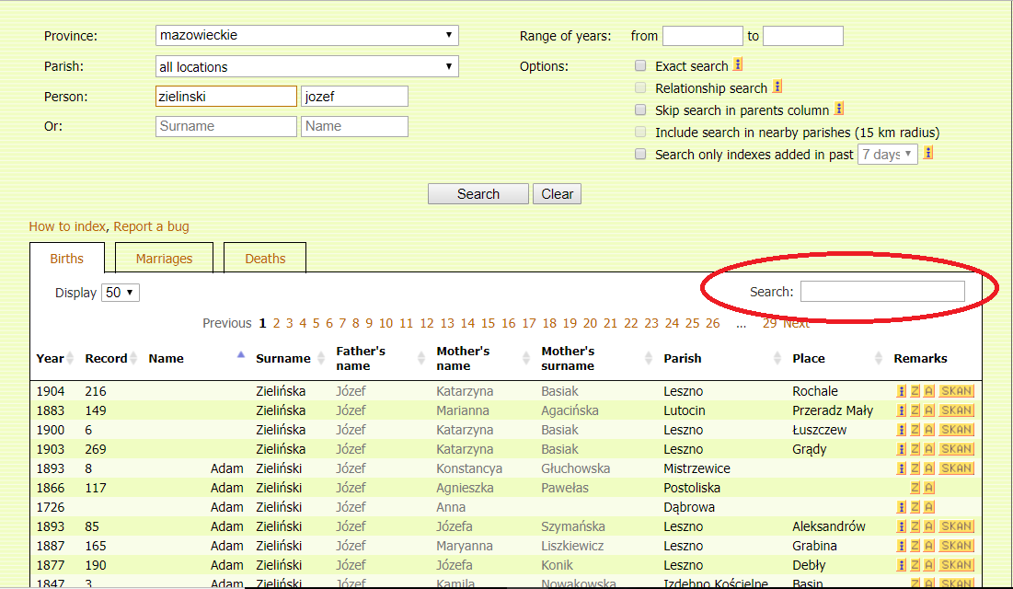
Task: Switch to the Deaths tab
Action: pos(265,259)
